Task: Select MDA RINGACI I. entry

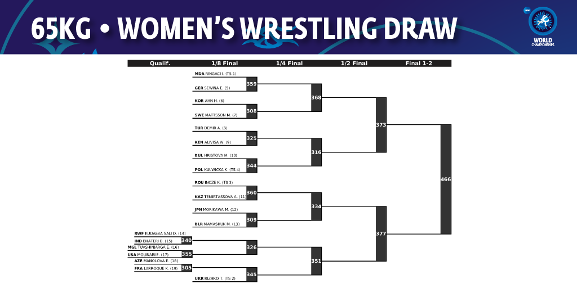Action: click(x=216, y=74)
